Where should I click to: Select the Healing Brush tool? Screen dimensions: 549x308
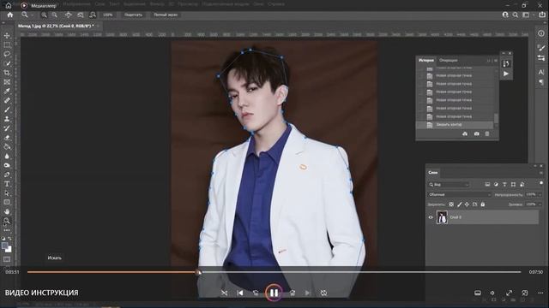(x=7, y=101)
